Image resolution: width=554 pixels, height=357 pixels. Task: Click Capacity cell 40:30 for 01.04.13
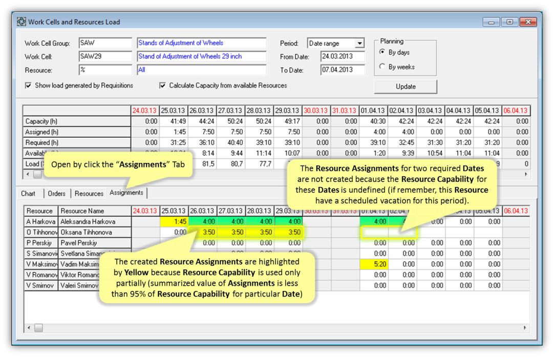coord(373,121)
